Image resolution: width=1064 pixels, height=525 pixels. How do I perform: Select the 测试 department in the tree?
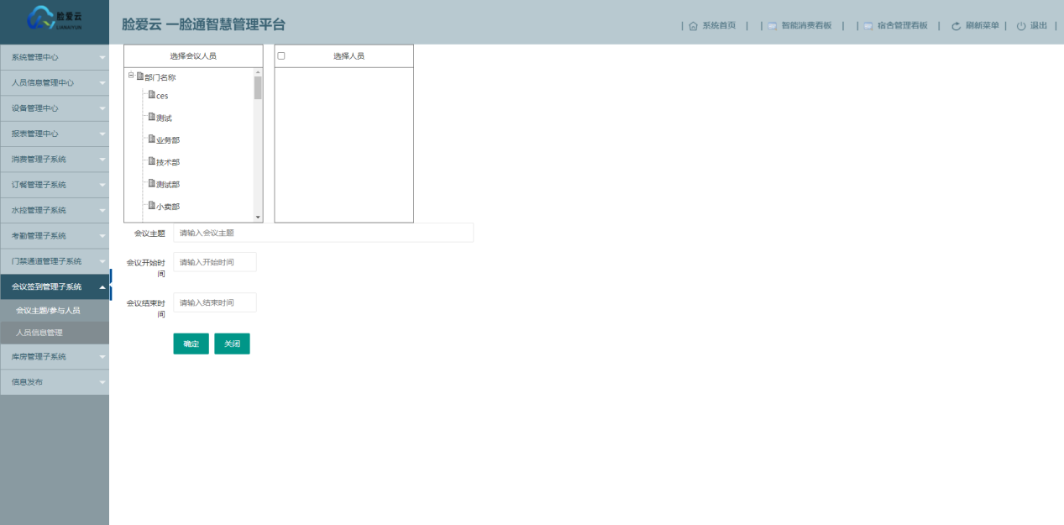pos(164,118)
